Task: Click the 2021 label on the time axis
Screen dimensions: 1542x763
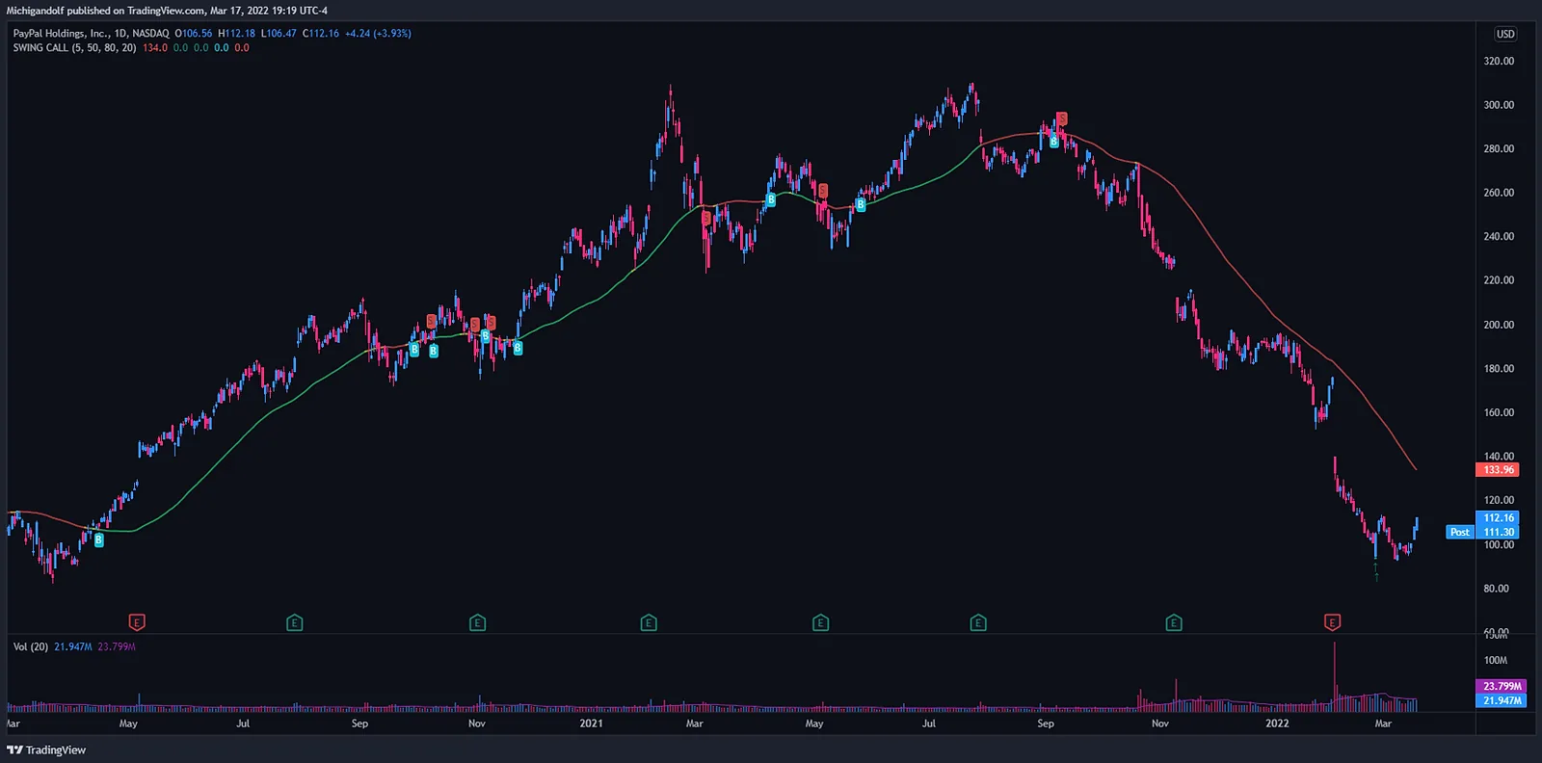Action: pyautogui.click(x=591, y=724)
